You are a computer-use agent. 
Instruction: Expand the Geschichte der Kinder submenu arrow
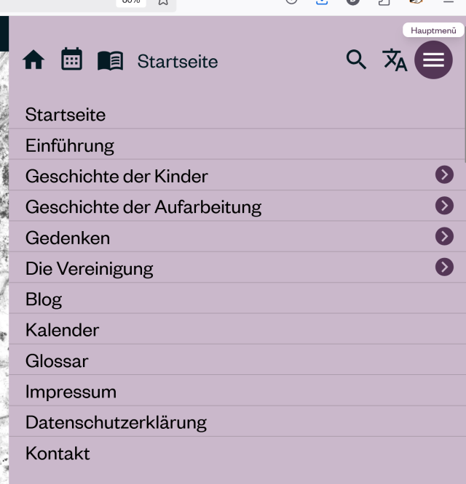[x=444, y=174]
